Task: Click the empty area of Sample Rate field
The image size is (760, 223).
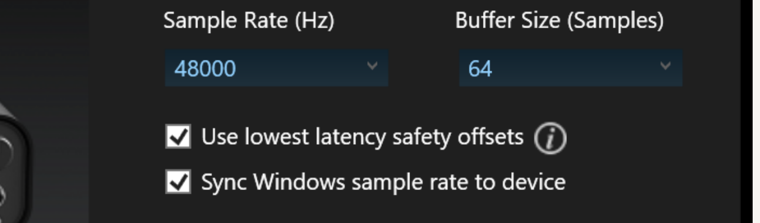Action: 300,68
